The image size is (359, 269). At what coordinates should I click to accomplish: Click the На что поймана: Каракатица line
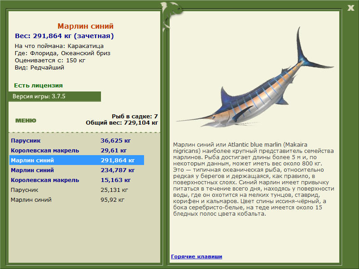pyautogui.click(x=59, y=46)
